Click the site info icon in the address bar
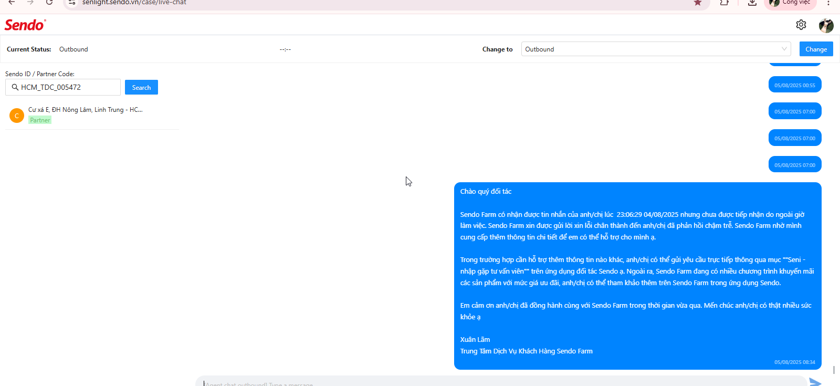840x386 pixels. click(72, 3)
